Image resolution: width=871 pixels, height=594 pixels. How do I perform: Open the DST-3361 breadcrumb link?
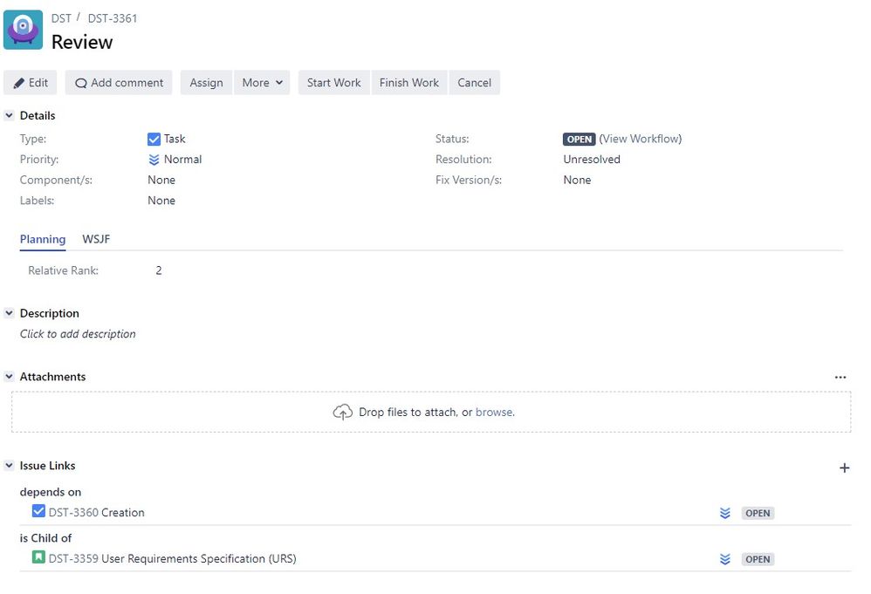coord(113,18)
